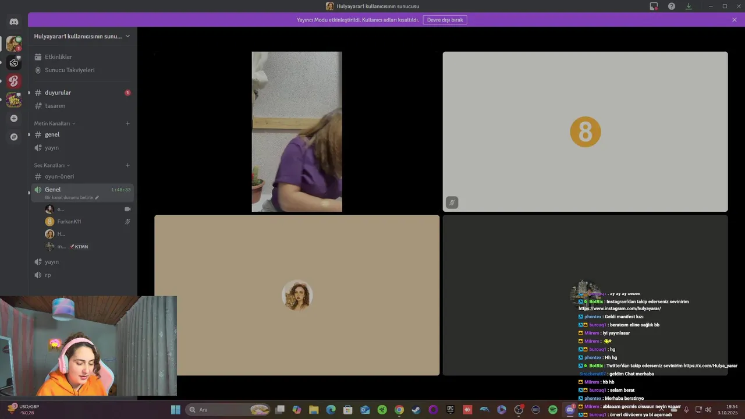Expand the Hulyayarar1 server header dropdown
This screenshot has height=419, width=745.
[82, 36]
